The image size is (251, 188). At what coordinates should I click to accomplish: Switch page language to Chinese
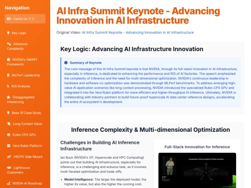point(25,19)
